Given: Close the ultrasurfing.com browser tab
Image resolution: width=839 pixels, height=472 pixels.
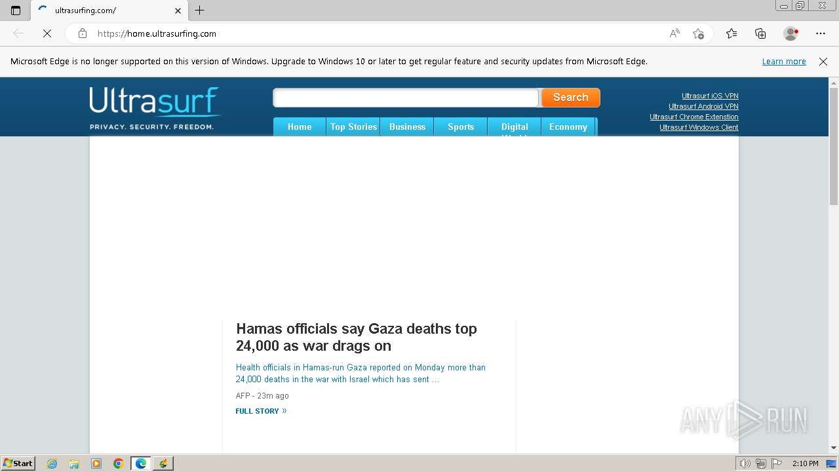Looking at the screenshot, I should pos(178,10).
